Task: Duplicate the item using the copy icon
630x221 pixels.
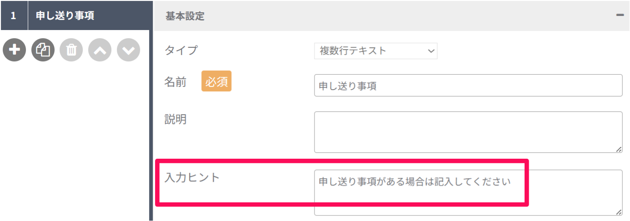Action: 43,50
